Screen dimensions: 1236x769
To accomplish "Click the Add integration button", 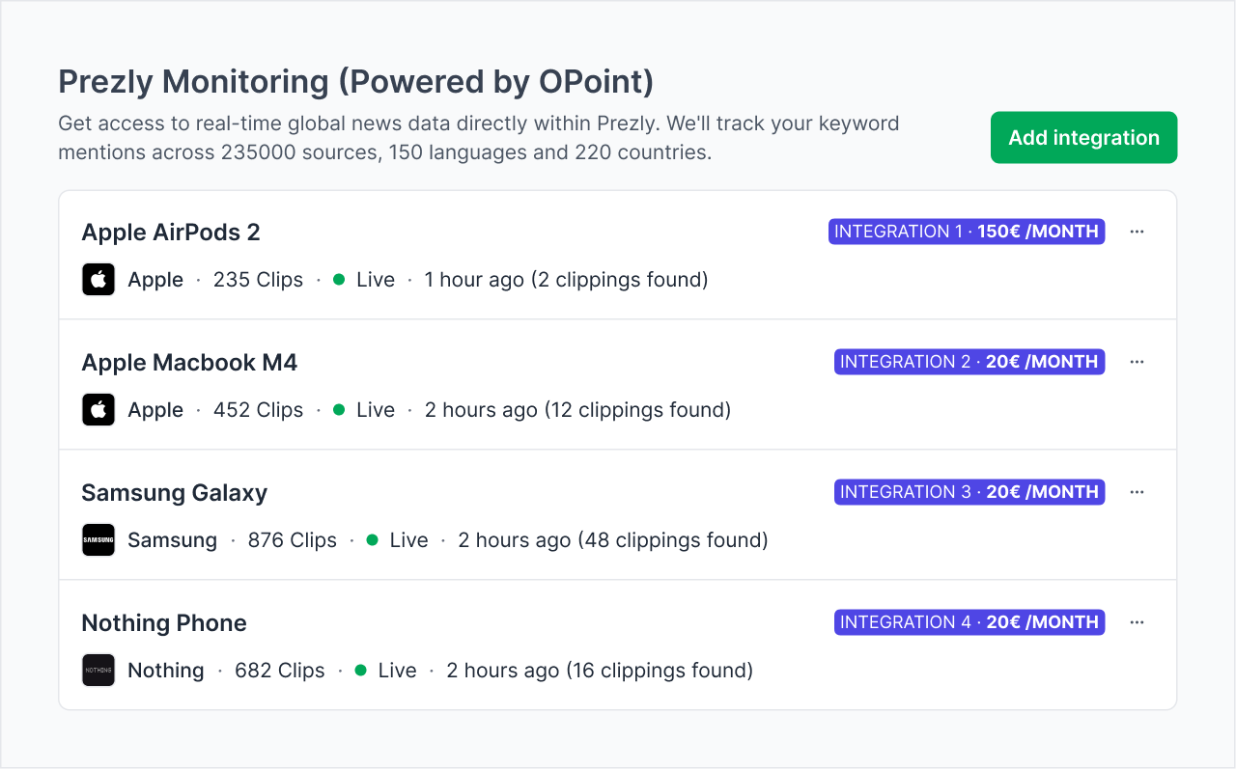I will point(1083,138).
